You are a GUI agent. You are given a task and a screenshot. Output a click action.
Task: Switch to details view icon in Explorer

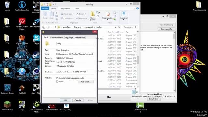(134, 92)
